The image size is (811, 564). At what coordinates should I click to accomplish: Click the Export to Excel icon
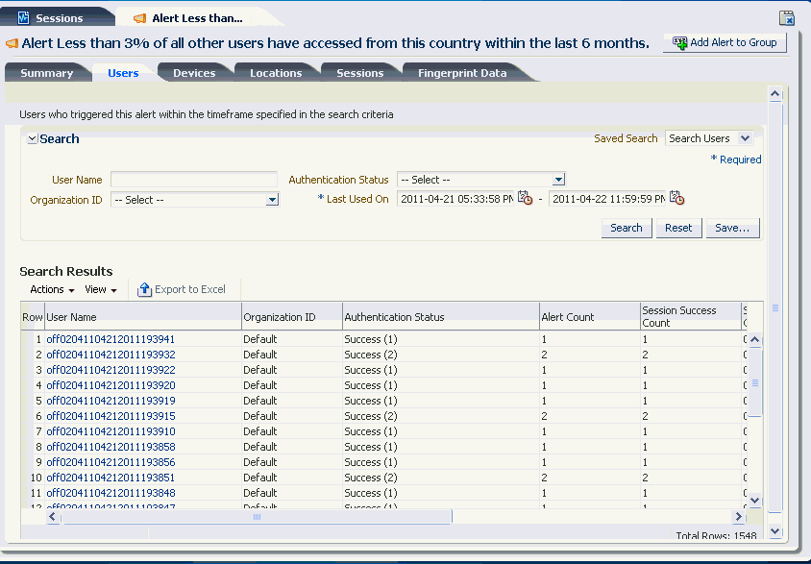click(144, 289)
